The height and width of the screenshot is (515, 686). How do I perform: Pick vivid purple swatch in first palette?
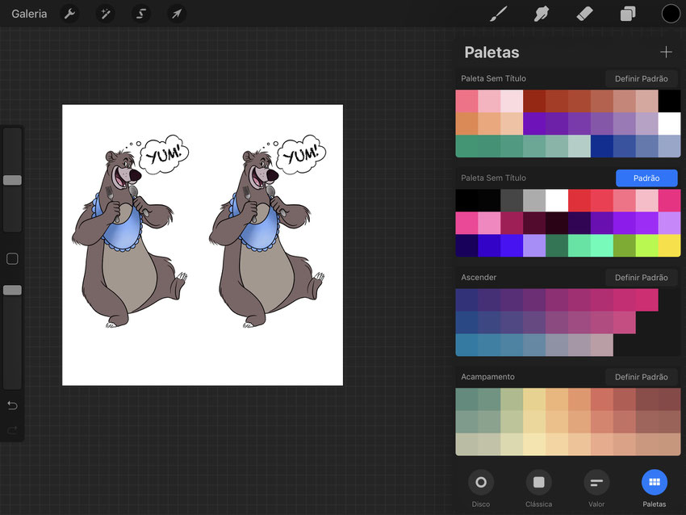(534, 124)
